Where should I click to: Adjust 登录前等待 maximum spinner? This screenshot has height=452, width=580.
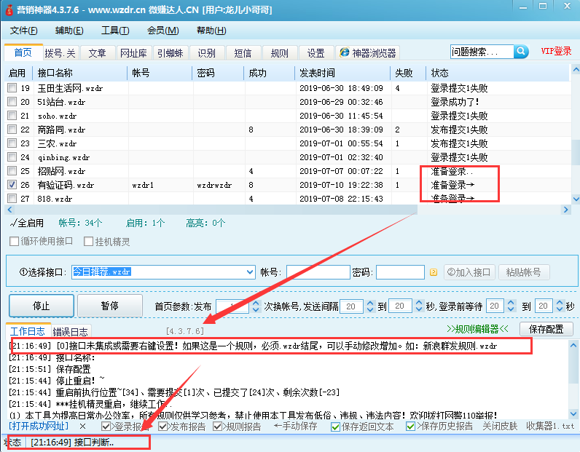tap(560, 306)
